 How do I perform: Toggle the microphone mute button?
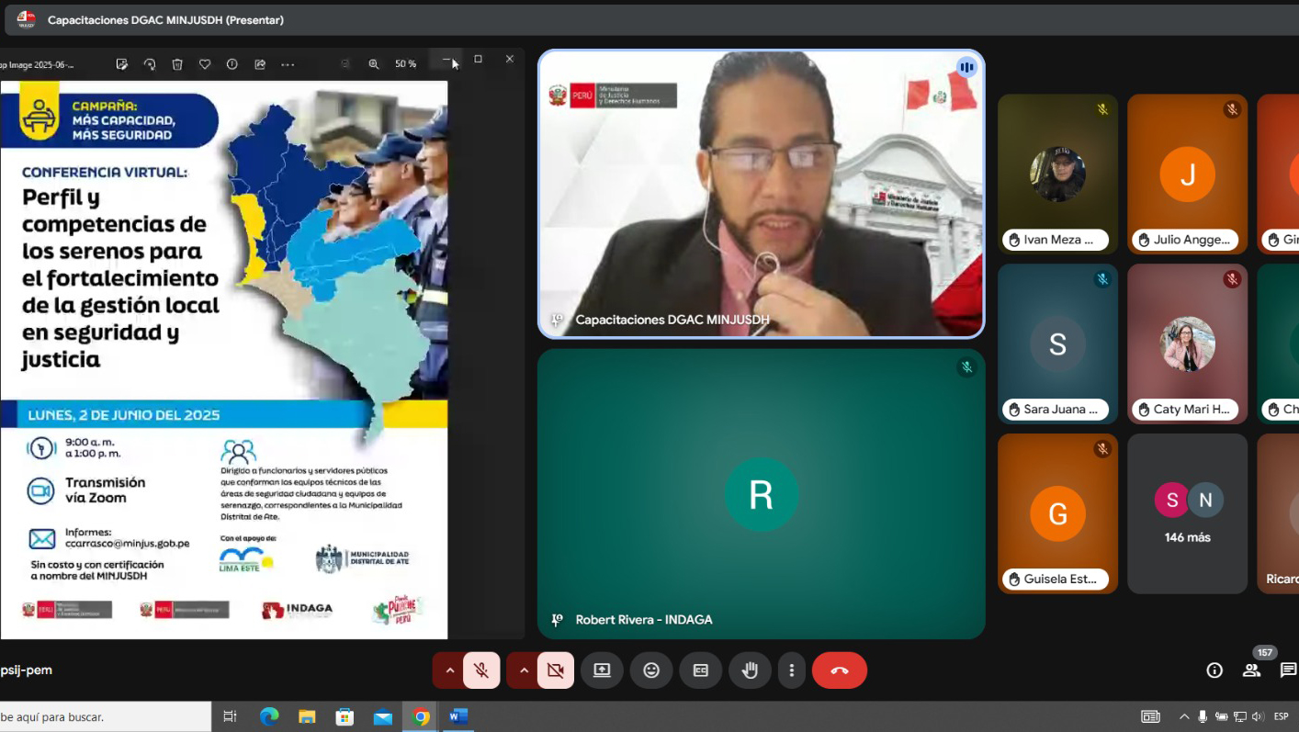(x=481, y=670)
